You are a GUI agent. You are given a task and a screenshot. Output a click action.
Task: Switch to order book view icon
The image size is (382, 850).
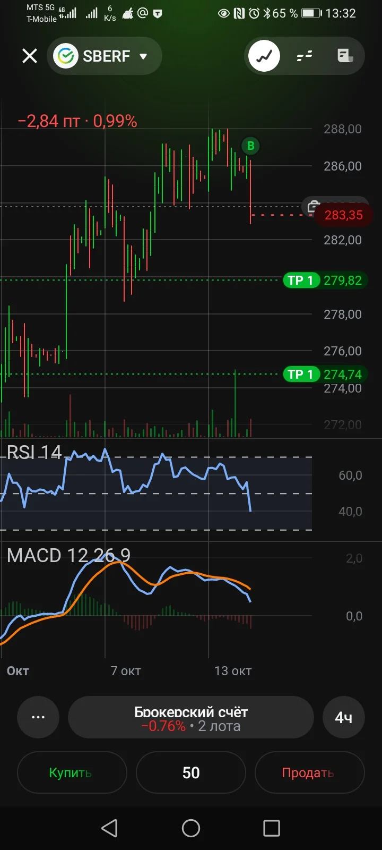305,56
